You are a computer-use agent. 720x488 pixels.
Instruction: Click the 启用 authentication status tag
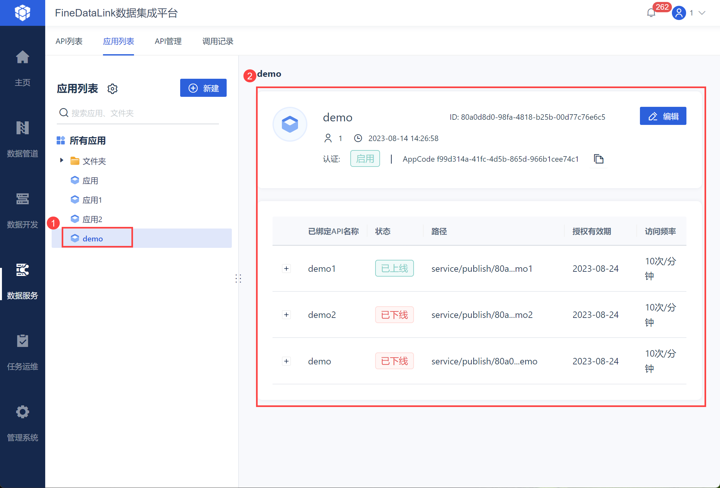tap(365, 159)
